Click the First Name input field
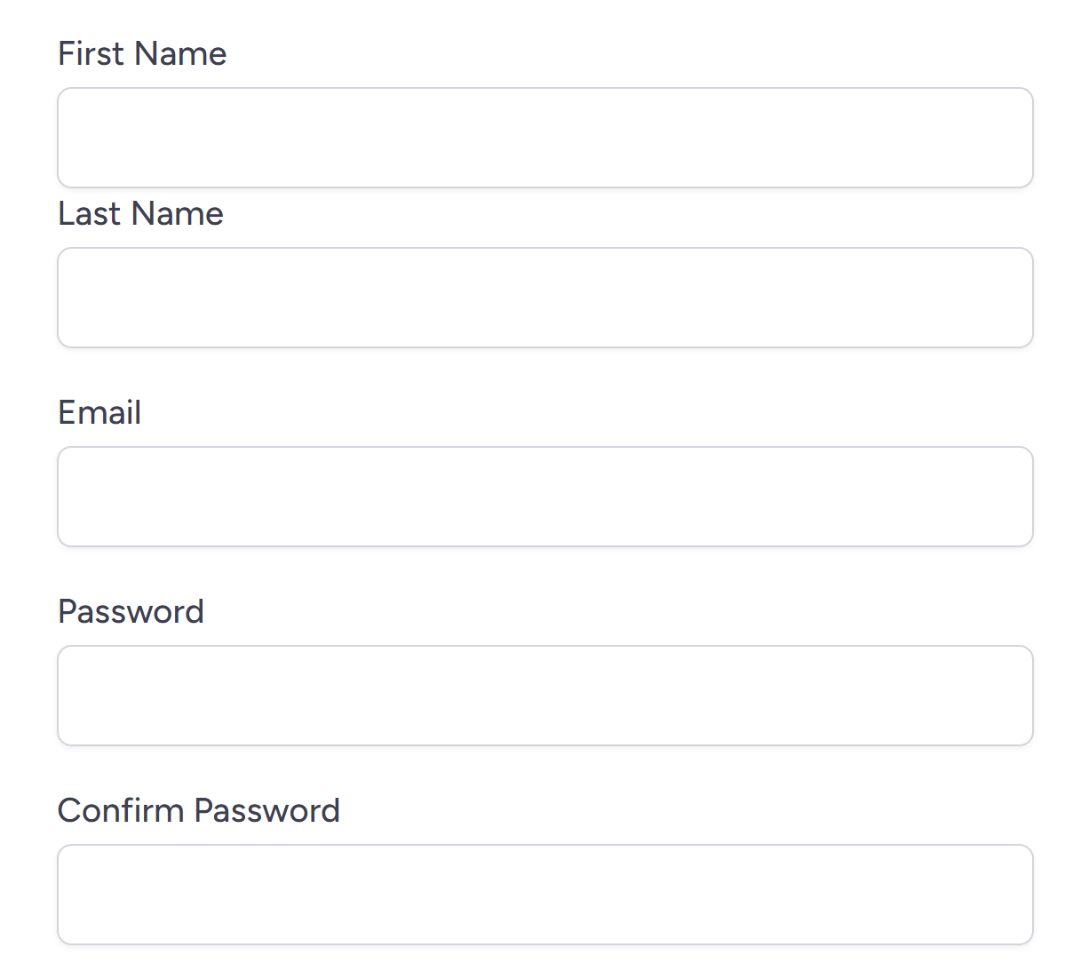The height and width of the screenshot is (979, 1089). (x=544, y=138)
